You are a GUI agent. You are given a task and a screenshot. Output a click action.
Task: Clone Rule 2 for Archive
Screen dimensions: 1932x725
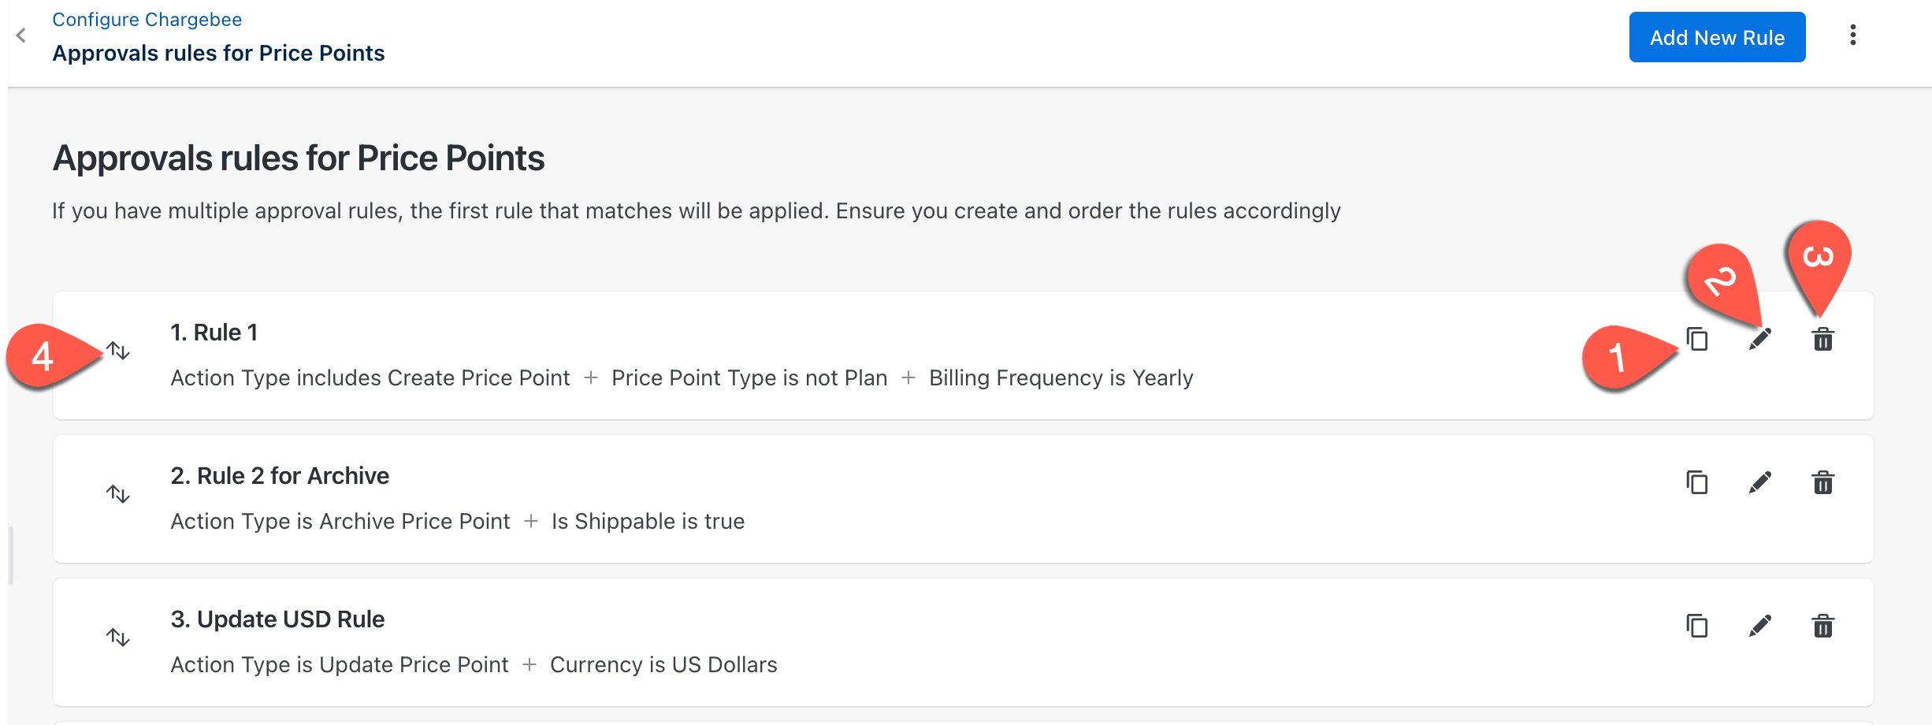pos(1697,482)
